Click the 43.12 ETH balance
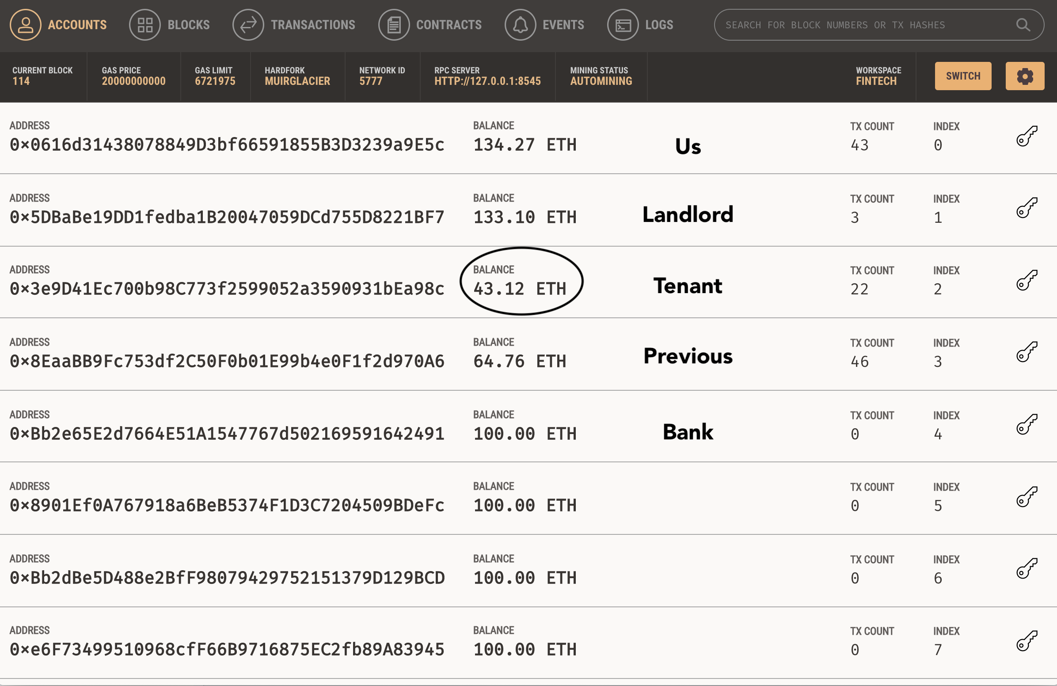The height and width of the screenshot is (686, 1057). tap(520, 289)
